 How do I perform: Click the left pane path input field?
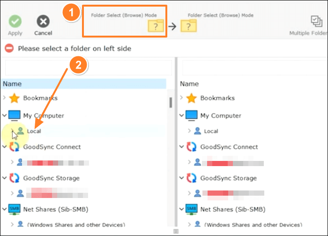coord(88,68)
